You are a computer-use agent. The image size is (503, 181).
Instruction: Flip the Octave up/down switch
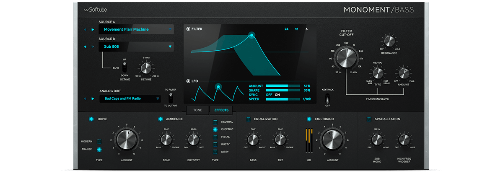(124, 67)
